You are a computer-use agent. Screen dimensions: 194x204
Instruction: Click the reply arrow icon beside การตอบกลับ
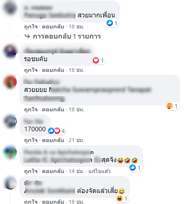[27, 36]
